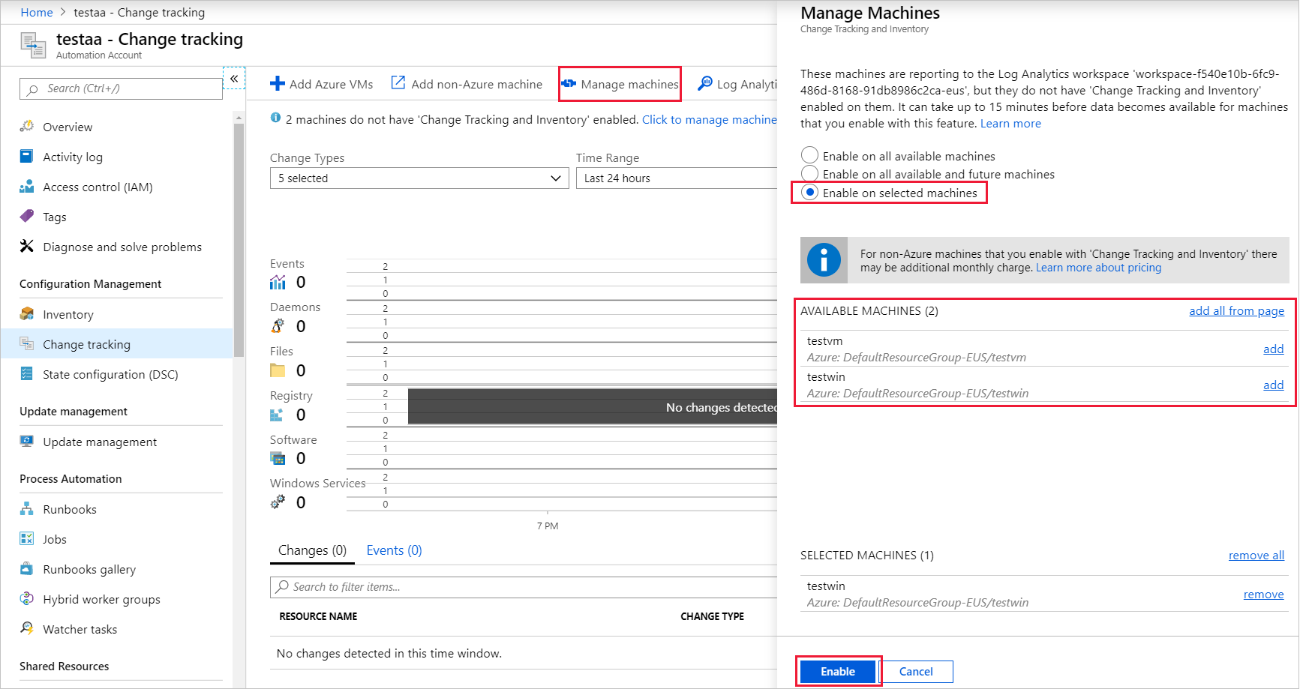Viewport: 1300px width, 689px height.
Task: Click the Daemons penguin icon
Action: [278, 325]
